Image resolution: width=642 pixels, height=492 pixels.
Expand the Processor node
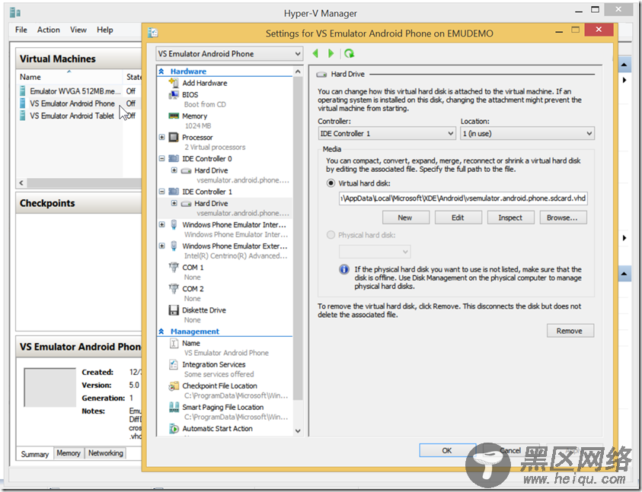coord(161,138)
